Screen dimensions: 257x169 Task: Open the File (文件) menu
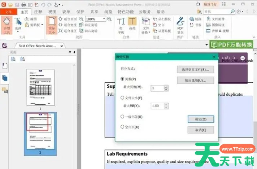pos(8,12)
